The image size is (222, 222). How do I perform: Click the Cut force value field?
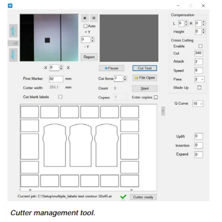point(118,78)
